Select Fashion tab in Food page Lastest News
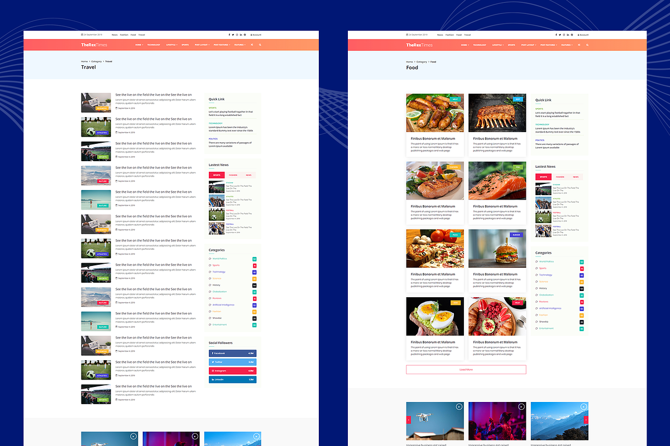This screenshot has width=670, height=446. [559, 177]
